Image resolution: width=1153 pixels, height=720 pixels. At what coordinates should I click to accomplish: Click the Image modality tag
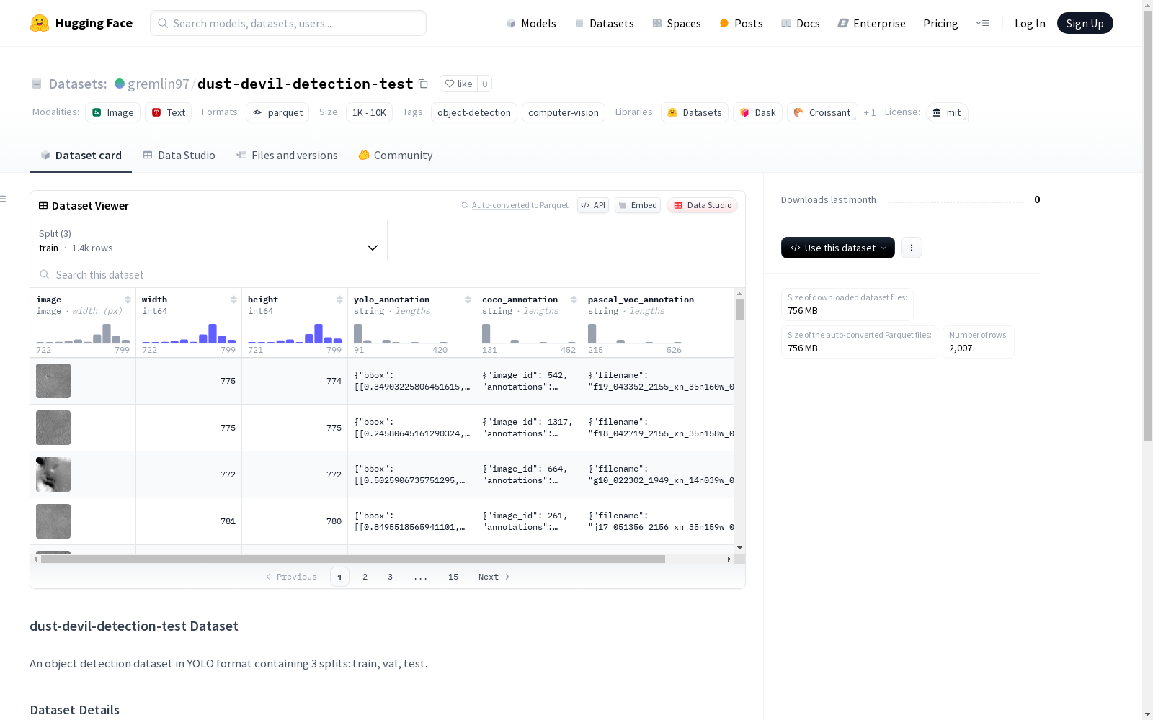click(x=113, y=112)
